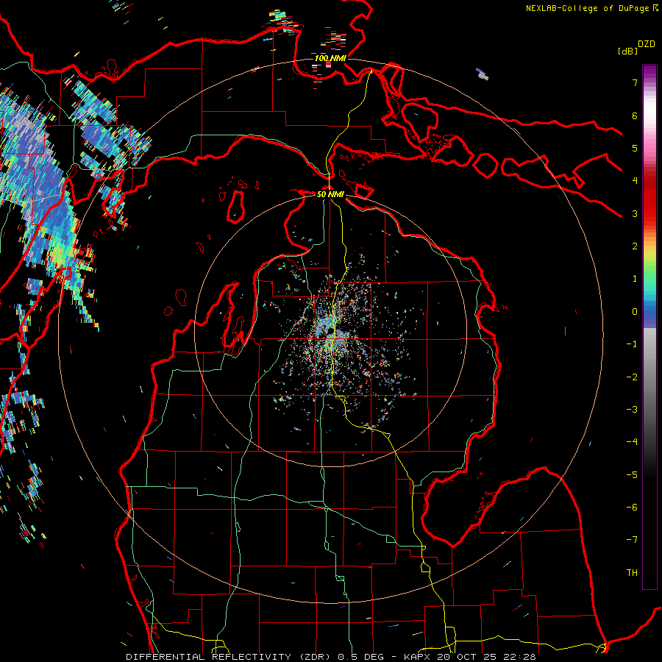Click the [dB] unit label
662x662 pixels.
(628, 51)
